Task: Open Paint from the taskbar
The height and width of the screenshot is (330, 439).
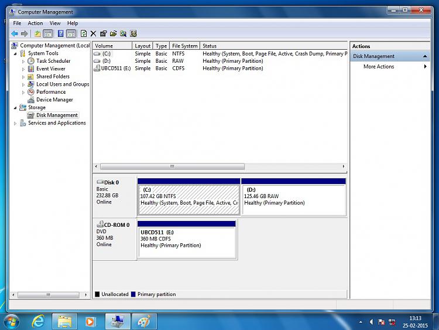Action: 144,321
